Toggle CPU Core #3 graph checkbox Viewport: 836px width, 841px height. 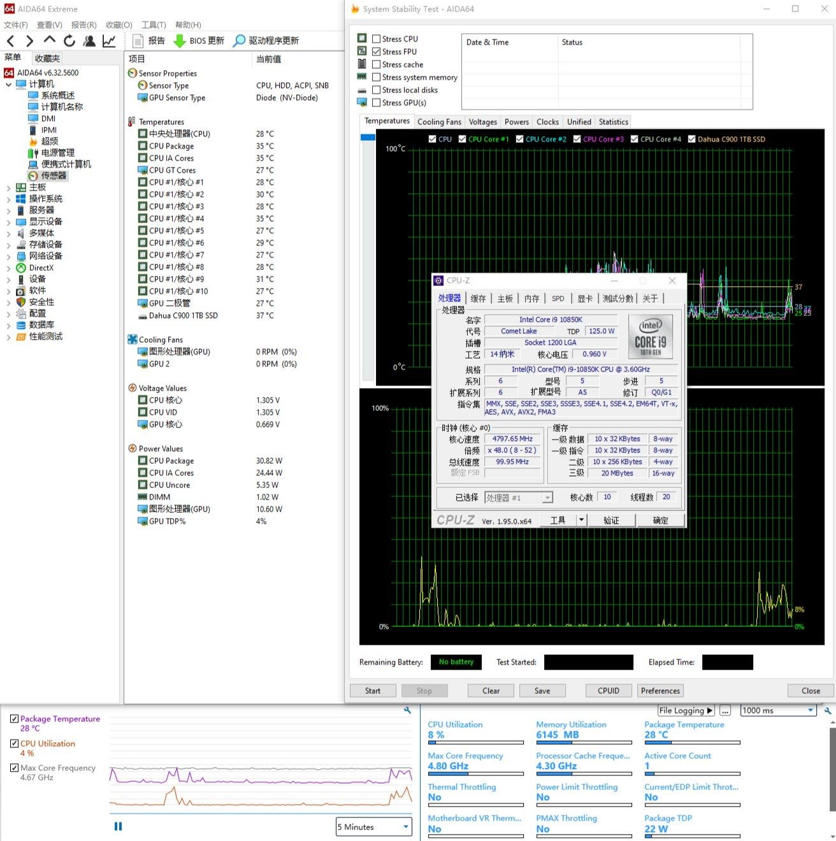click(577, 139)
